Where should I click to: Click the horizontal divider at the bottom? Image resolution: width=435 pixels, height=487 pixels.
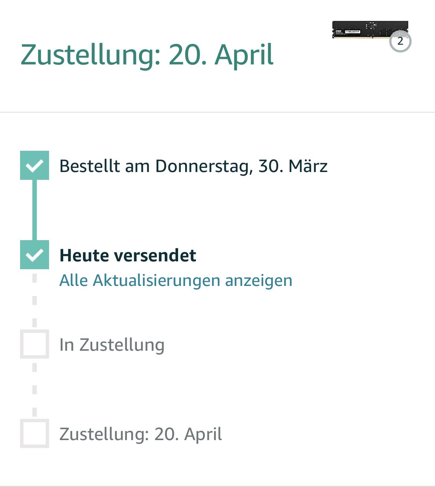click(x=217, y=486)
